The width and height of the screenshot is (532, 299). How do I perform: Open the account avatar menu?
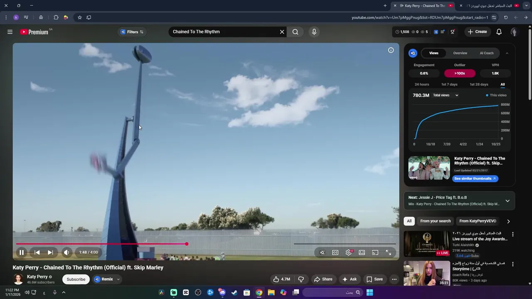[x=514, y=32]
